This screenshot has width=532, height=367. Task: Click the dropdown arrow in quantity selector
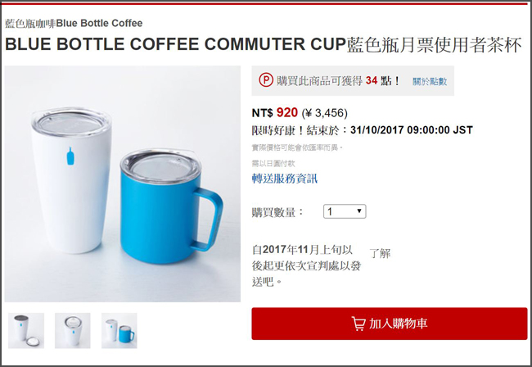tap(359, 211)
